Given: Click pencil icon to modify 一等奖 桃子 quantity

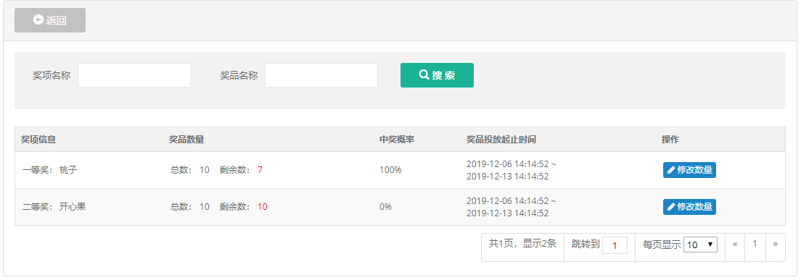Looking at the screenshot, I should coord(671,170).
